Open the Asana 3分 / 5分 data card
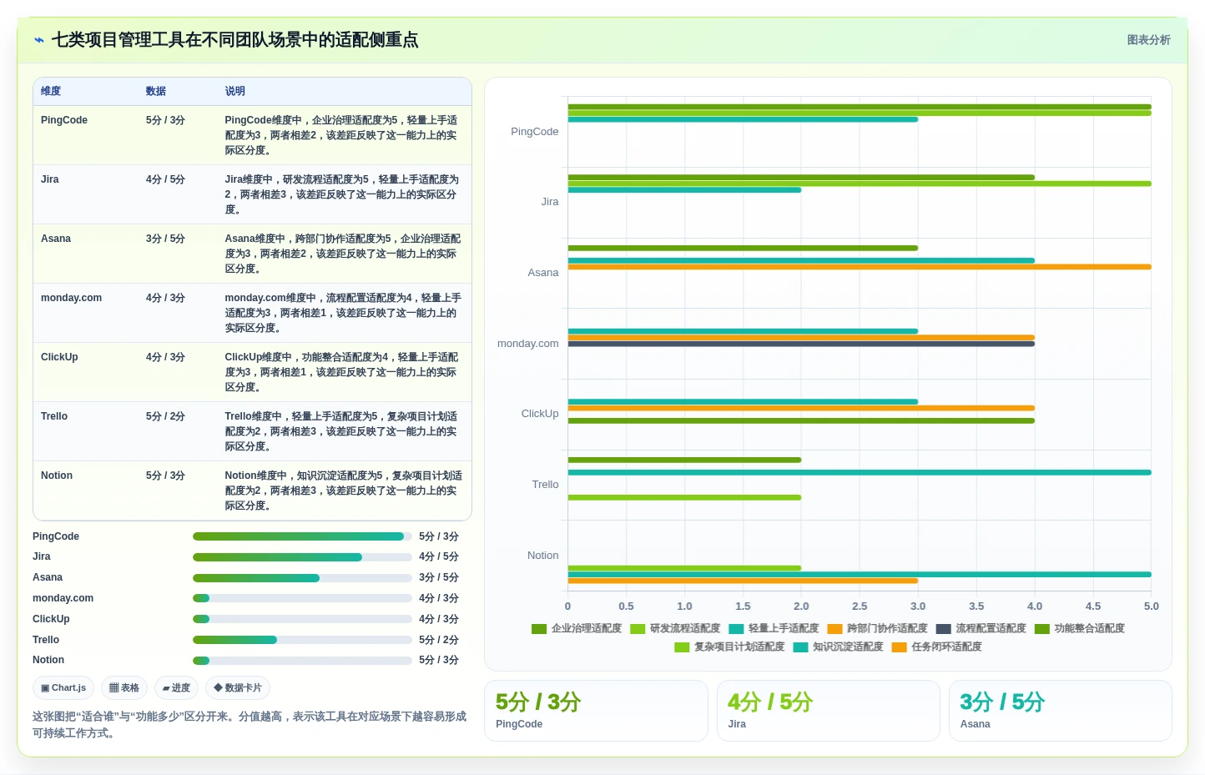The height and width of the screenshot is (775, 1205). coord(1060,711)
